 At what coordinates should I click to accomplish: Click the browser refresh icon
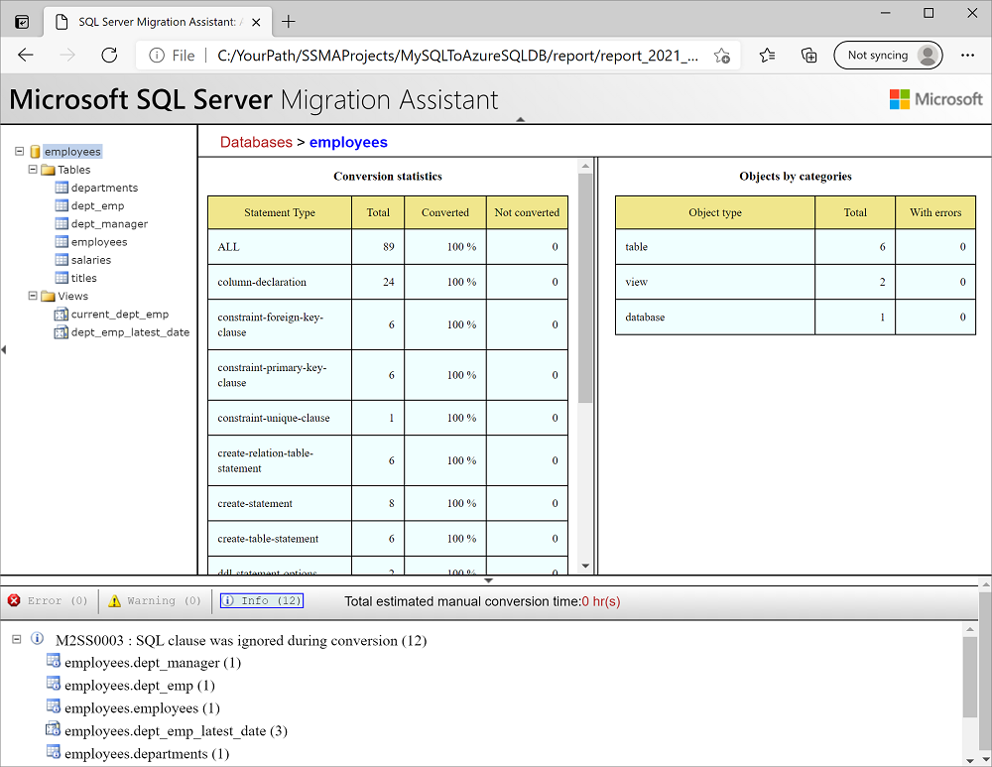[109, 56]
